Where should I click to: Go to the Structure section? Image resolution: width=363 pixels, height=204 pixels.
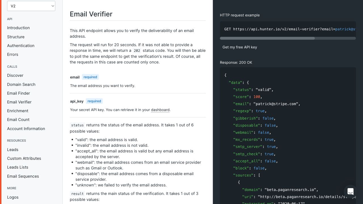tap(16, 37)
